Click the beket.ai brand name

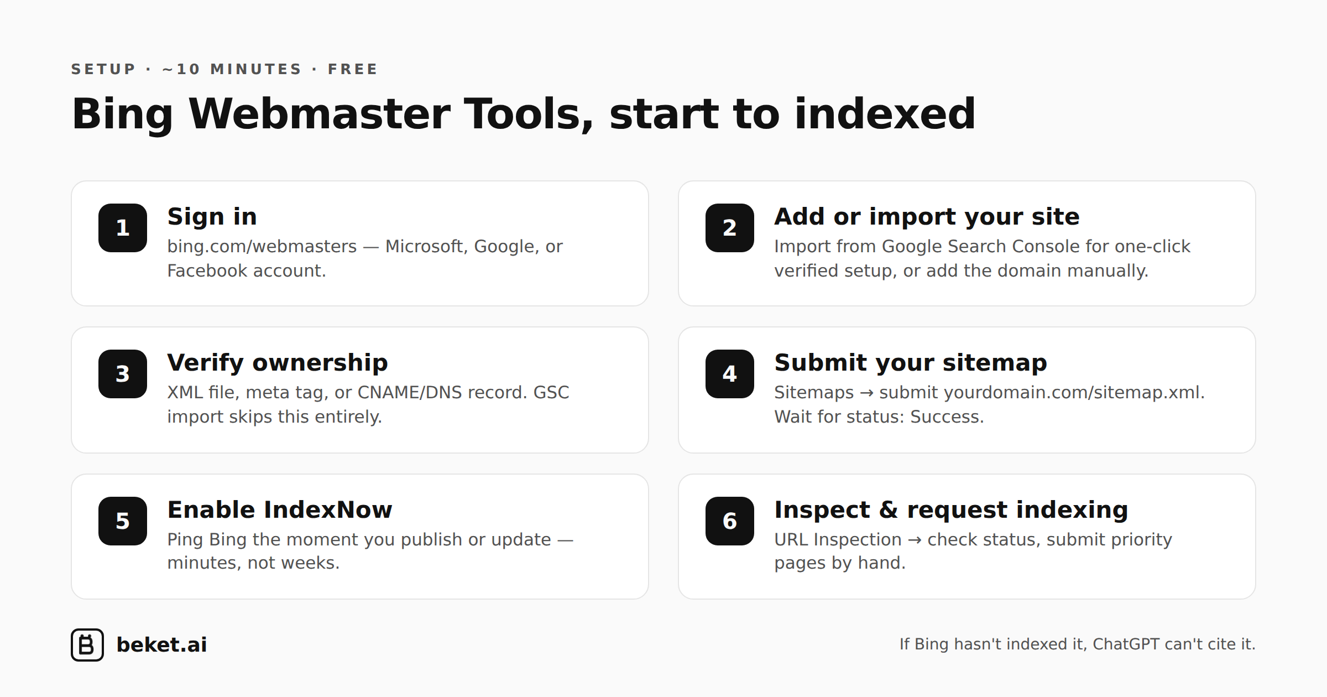pos(161,644)
